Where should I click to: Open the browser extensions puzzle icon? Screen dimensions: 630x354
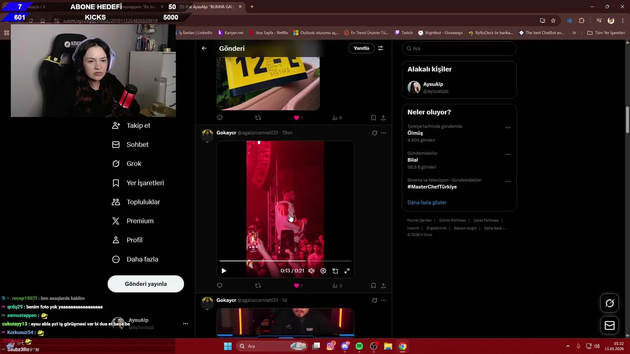click(582, 21)
